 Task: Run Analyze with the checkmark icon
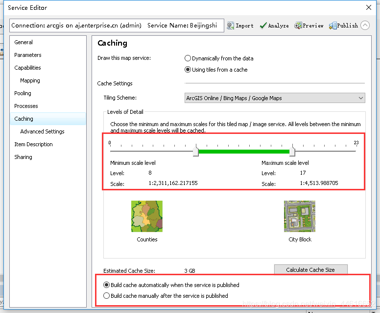click(x=274, y=26)
